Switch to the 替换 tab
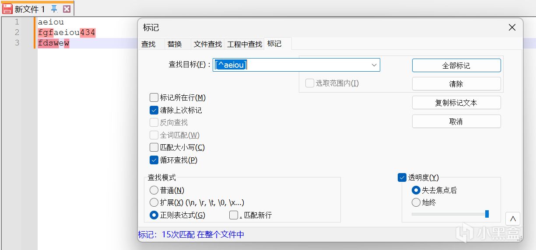 coord(175,44)
